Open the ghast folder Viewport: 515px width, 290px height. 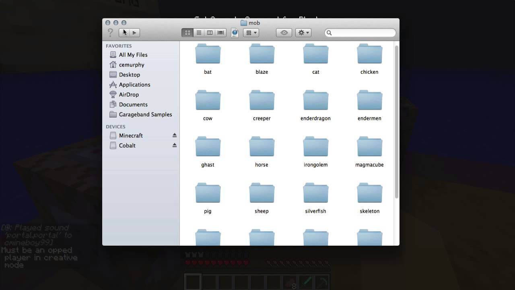tap(208, 147)
